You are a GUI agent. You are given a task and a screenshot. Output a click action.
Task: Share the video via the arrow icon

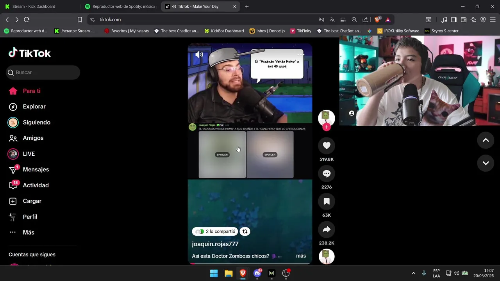coord(327,229)
